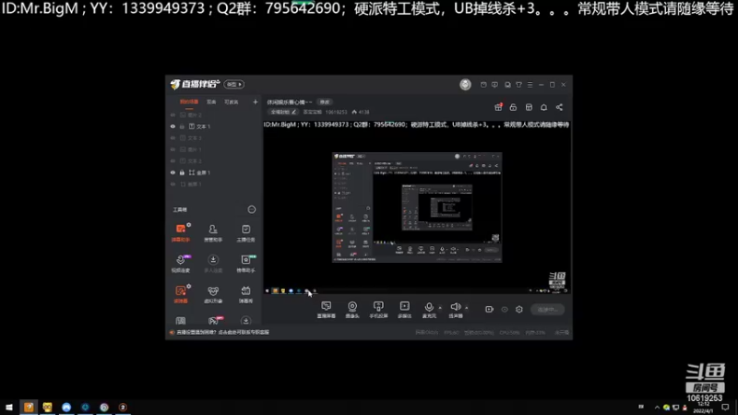
Task: Click the 修改 button beside stream title
Action: 325,102
